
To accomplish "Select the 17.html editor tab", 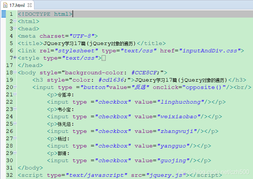I will 17,5.
